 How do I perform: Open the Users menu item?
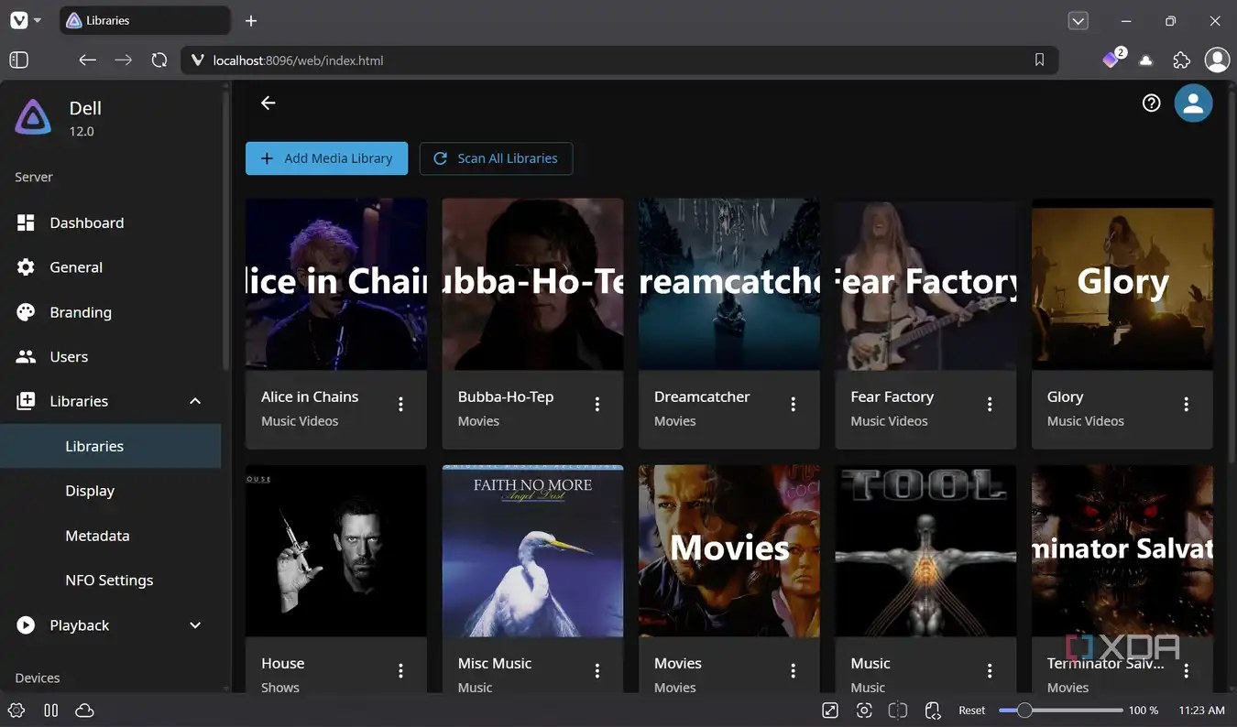[x=110, y=356]
